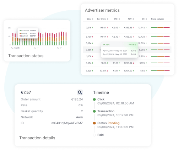
Task: Click the 6% rate value
Action: point(81,105)
